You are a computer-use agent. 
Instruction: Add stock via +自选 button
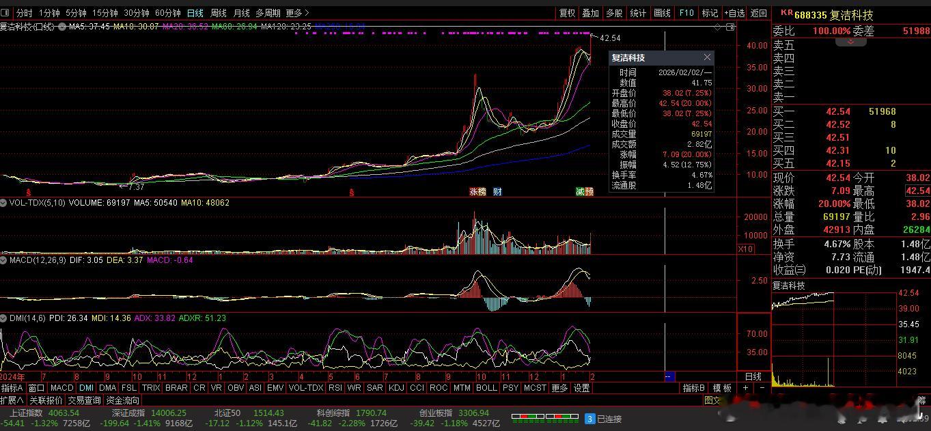[734, 13]
